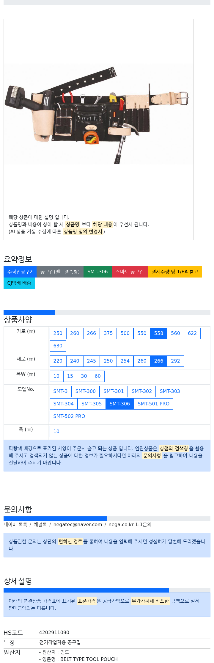Select 세로 option 292
Screen dimensions: 214x663
175,361
